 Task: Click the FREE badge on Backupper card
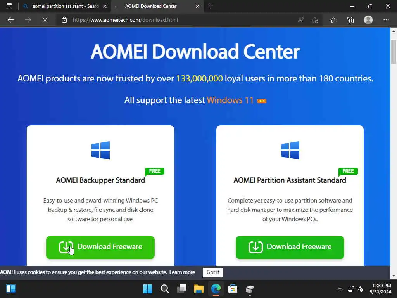(154, 171)
